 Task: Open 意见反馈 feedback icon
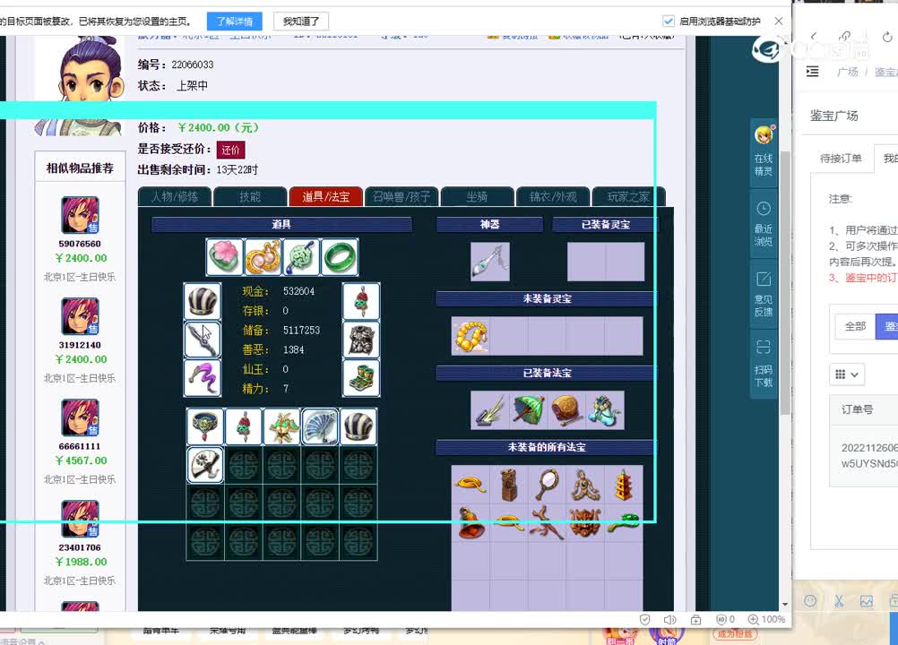pos(764,294)
